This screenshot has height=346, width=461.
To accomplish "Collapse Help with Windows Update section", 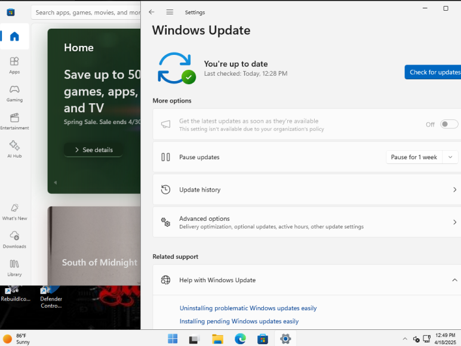I will tap(454, 280).
